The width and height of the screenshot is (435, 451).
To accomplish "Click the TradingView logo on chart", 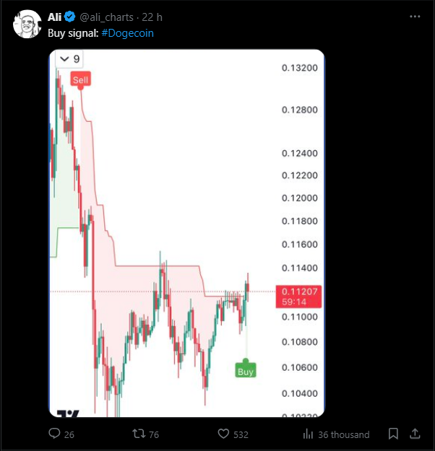I will pos(68,413).
